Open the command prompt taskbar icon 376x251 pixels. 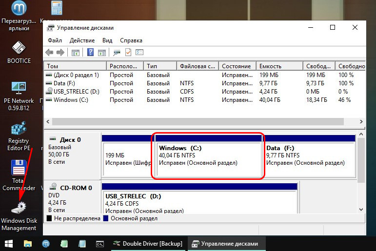100,244
